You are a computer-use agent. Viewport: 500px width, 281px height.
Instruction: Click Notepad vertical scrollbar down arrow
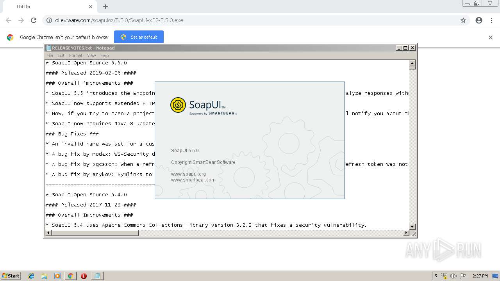click(412, 226)
